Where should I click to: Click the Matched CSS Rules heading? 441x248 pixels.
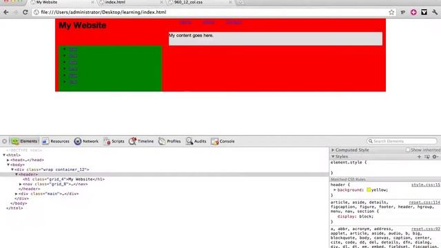[348, 179]
